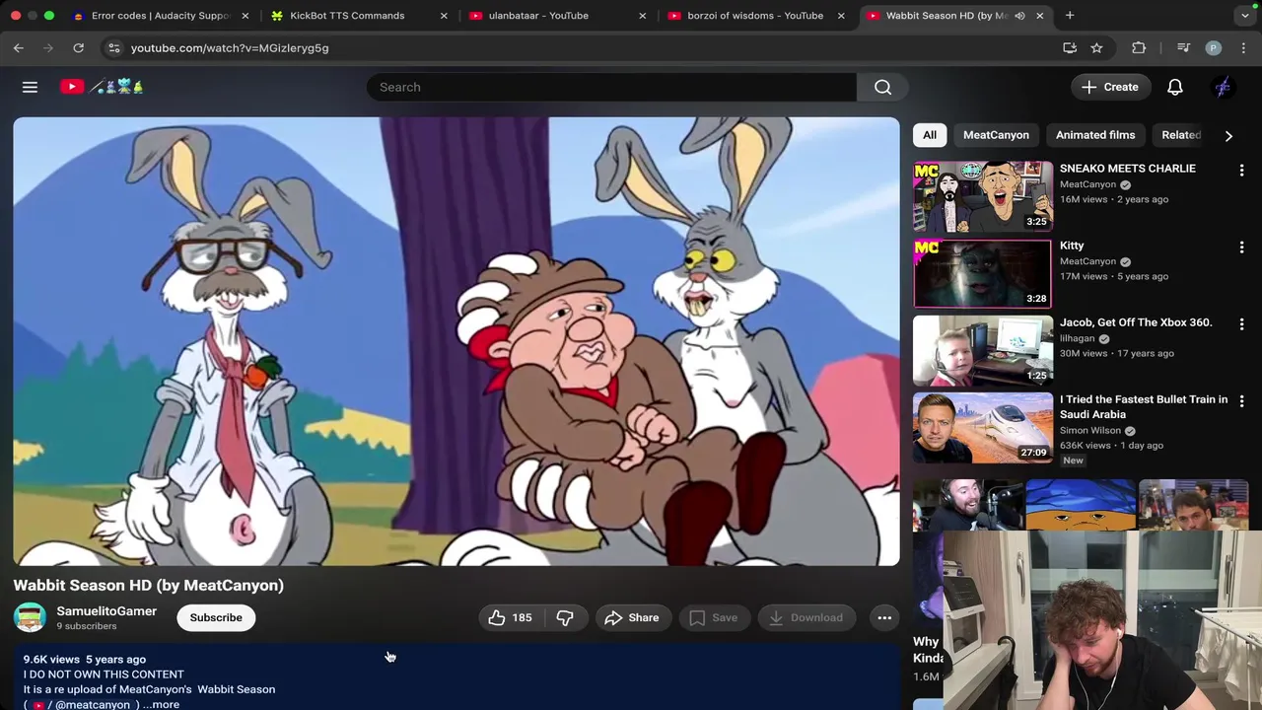
Task: Open the notifications bell
Action: click(x=1175, y=87)
